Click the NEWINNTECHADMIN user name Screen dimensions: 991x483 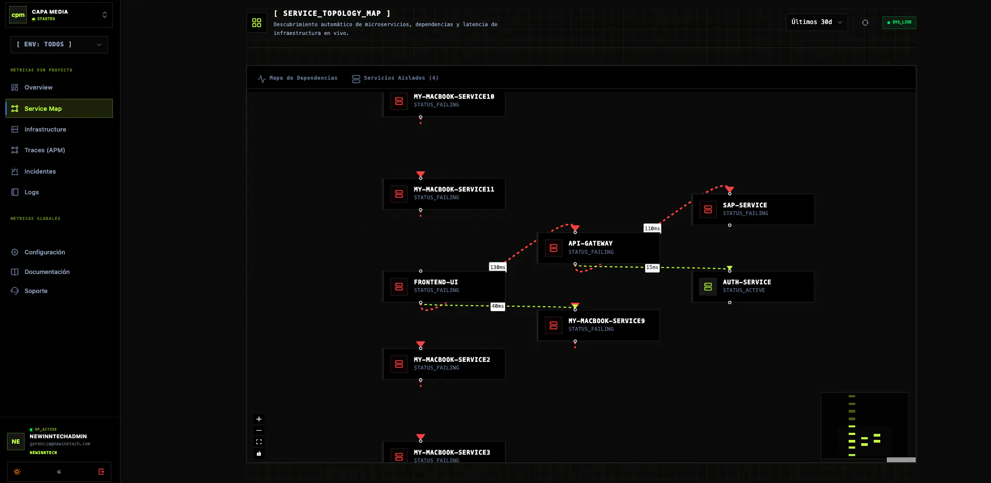(x=58, y=437)
